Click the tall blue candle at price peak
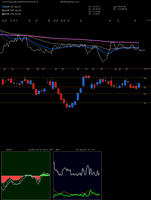The image size is (151, 200). [x=83, y=81]
